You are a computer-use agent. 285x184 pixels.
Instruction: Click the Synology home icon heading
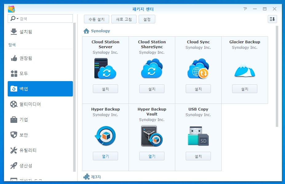86,31
